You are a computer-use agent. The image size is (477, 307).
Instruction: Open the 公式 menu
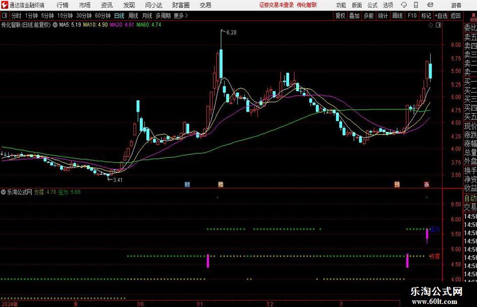[x=373, y=5]
